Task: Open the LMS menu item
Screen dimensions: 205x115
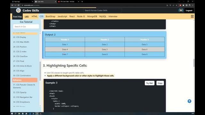Action: click(27, 16)
